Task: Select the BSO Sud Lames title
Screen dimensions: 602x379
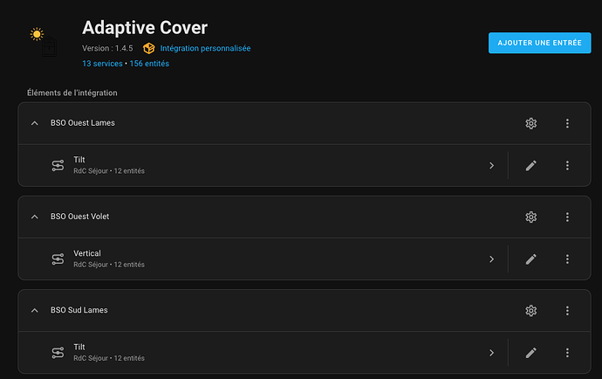Action: coord(79,310)
